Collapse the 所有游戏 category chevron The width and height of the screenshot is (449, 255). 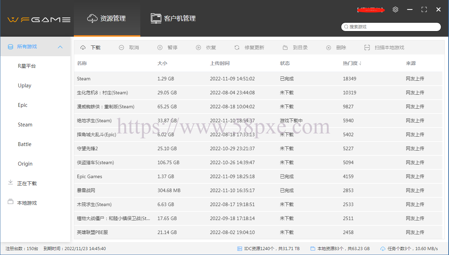point(60,47)
